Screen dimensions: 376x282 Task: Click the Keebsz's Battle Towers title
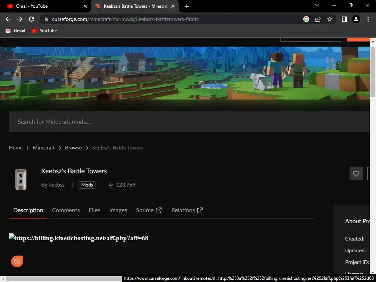tap(74, 171)
